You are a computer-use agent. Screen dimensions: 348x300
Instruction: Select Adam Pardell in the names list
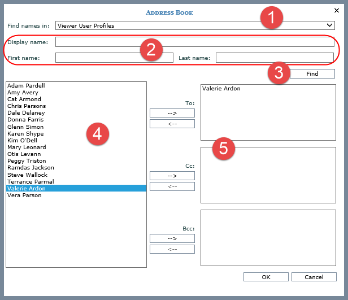(x=26, y=86)
